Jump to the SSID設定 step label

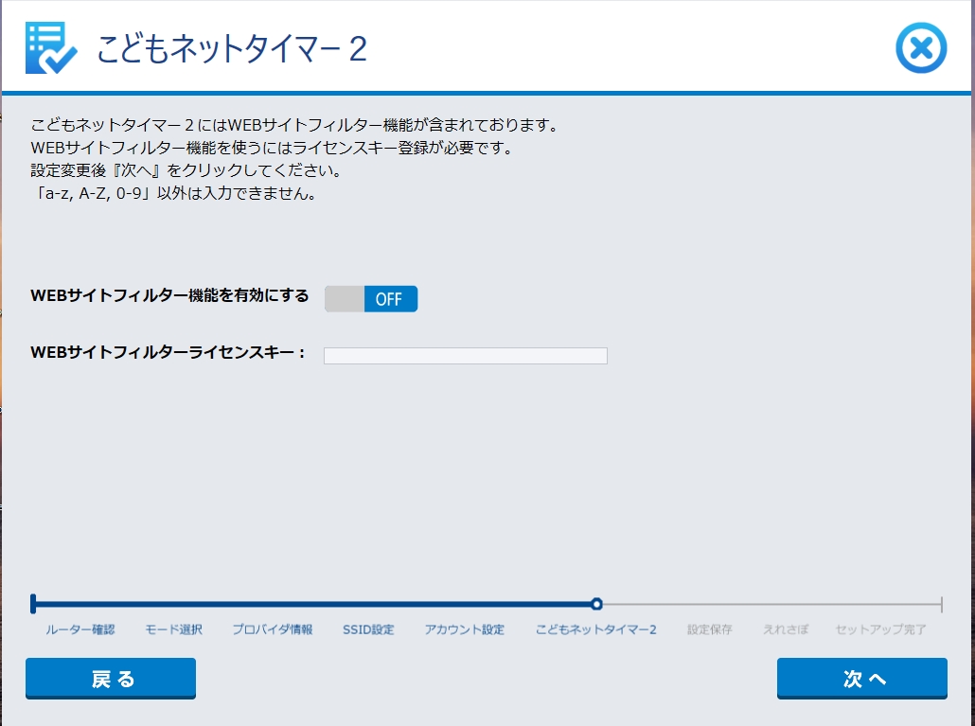368,629
